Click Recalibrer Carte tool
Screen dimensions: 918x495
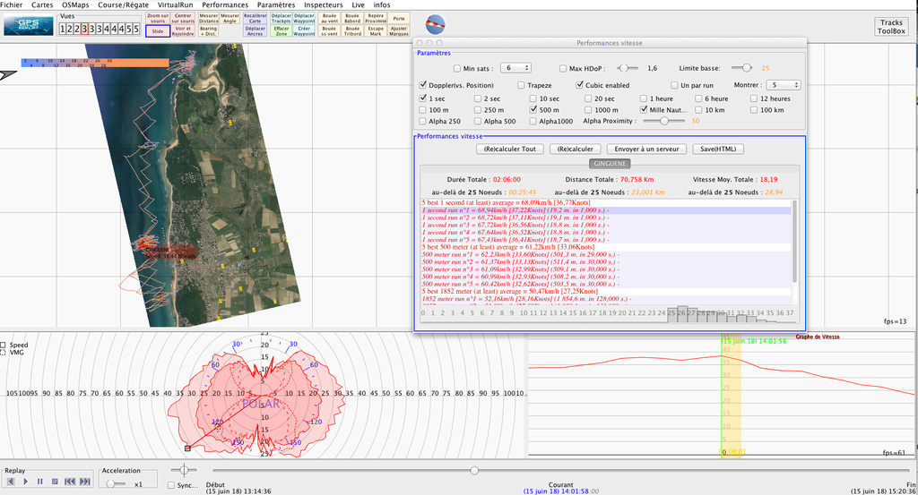(255, 18)
